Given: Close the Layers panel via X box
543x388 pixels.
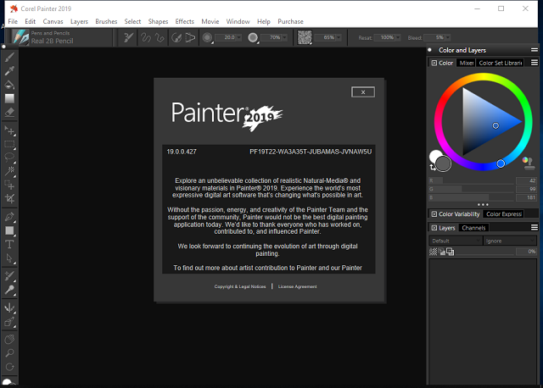Looking at the screenshot, I should coord(434,228).
